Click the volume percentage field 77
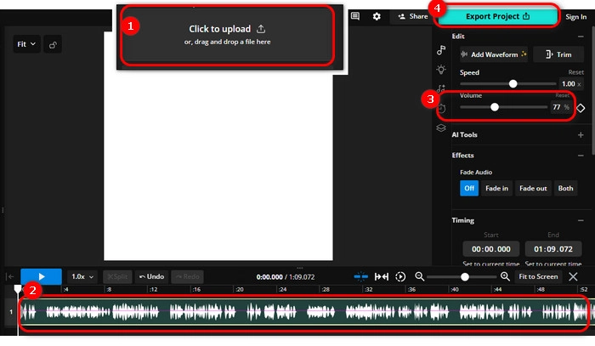Screen dimensions: 595x346 560,107
